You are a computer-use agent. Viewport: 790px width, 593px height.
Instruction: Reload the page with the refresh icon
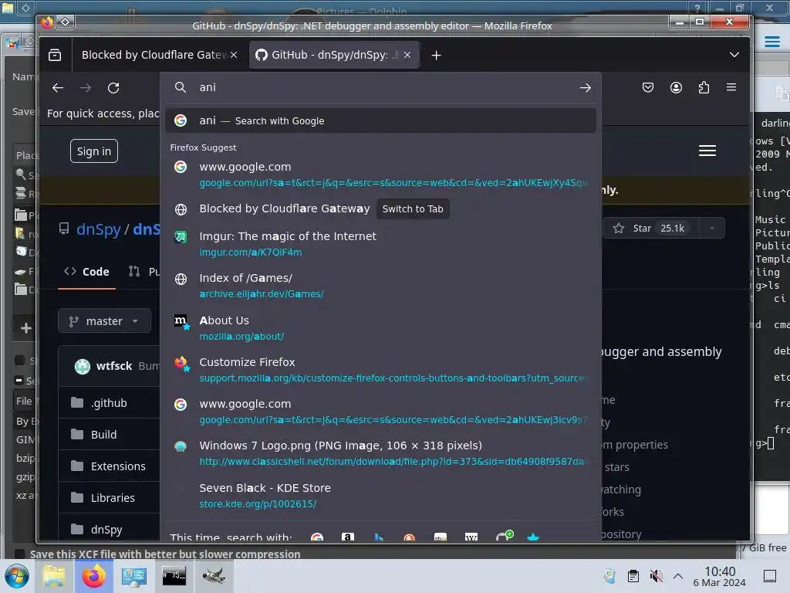pos(113,88)
